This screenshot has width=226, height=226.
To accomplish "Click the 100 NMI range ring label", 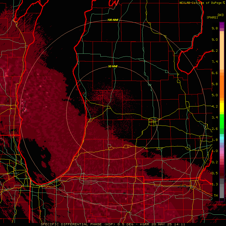I will 113,20.
